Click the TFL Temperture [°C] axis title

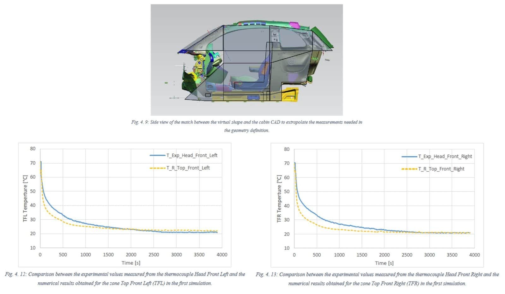click(25, 198)
